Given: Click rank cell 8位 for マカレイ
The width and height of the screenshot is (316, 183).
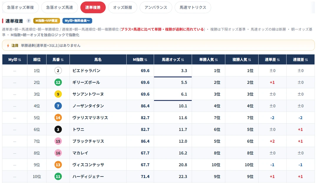Looking at the screenshot, I should tap(37, 153).
